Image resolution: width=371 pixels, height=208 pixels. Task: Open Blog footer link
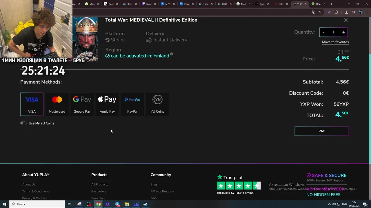(154, 185)
